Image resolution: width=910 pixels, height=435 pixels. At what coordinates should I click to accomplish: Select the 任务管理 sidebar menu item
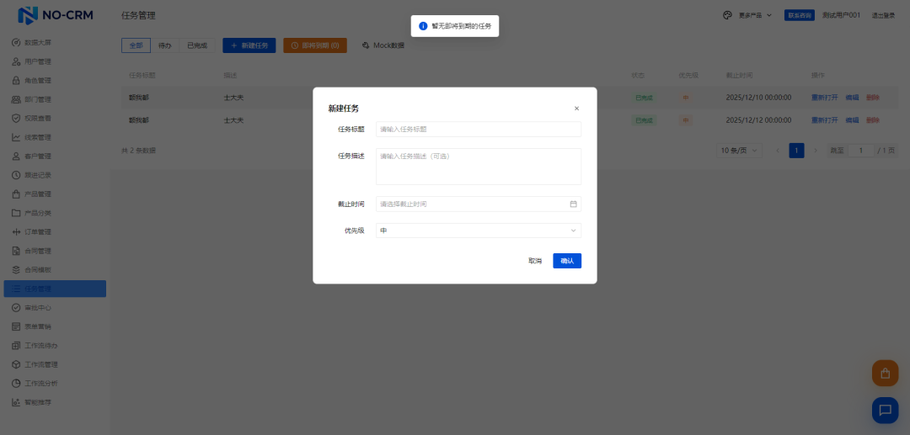[x=55, y=289]
